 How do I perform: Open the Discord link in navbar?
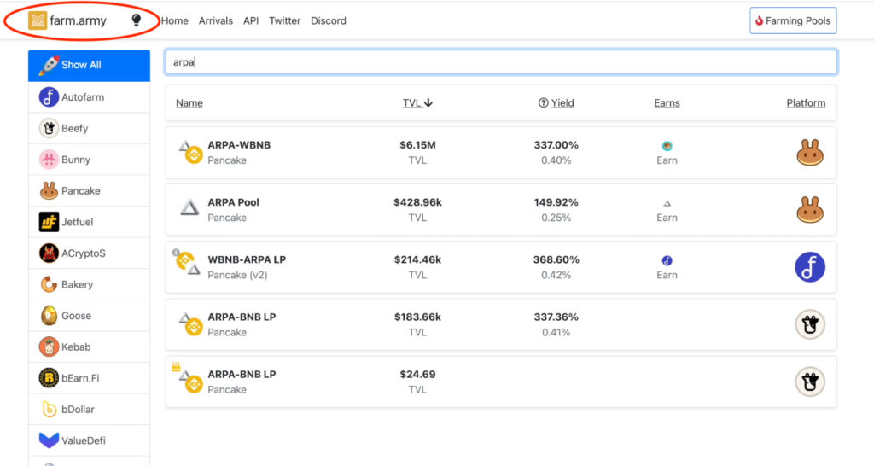pos(329,20)
